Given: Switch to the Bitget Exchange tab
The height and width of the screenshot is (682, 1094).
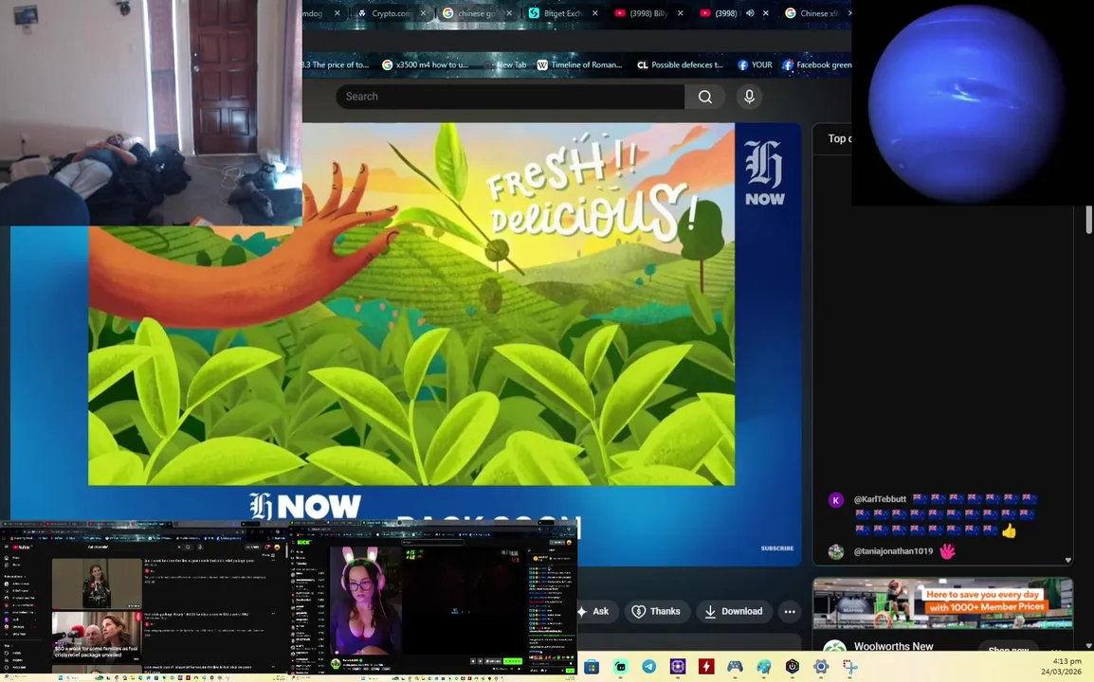Looking at the screenshot, I should click(x=562, y=13).
